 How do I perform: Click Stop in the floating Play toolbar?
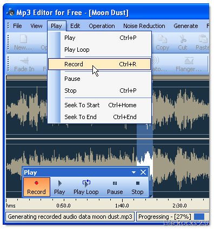point(137,187)
